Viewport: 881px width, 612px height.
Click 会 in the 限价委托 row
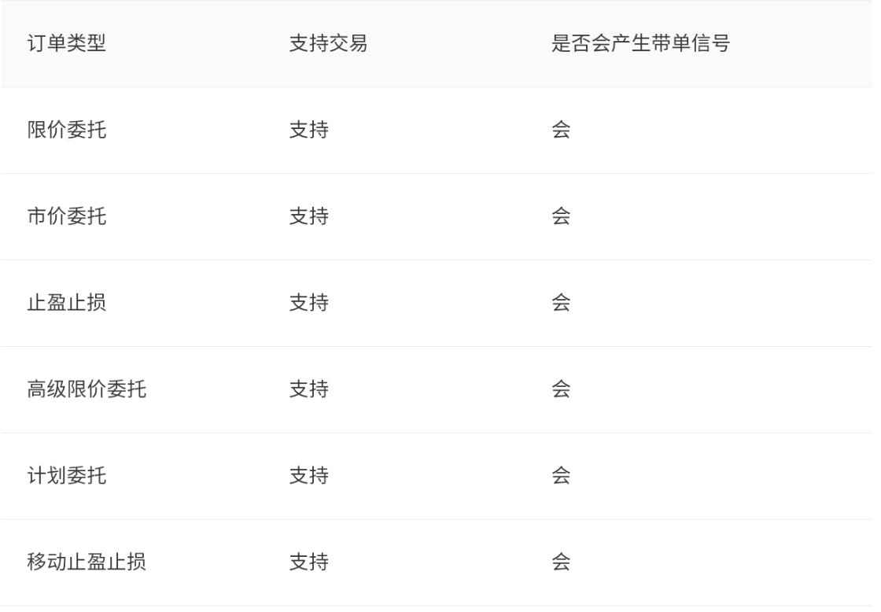(x=561, y=131)
